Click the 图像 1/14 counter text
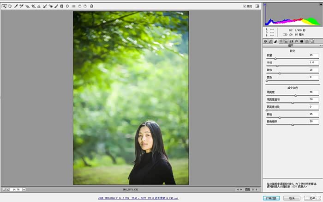This screenshot has height=202, width=323. pos(251,190)
